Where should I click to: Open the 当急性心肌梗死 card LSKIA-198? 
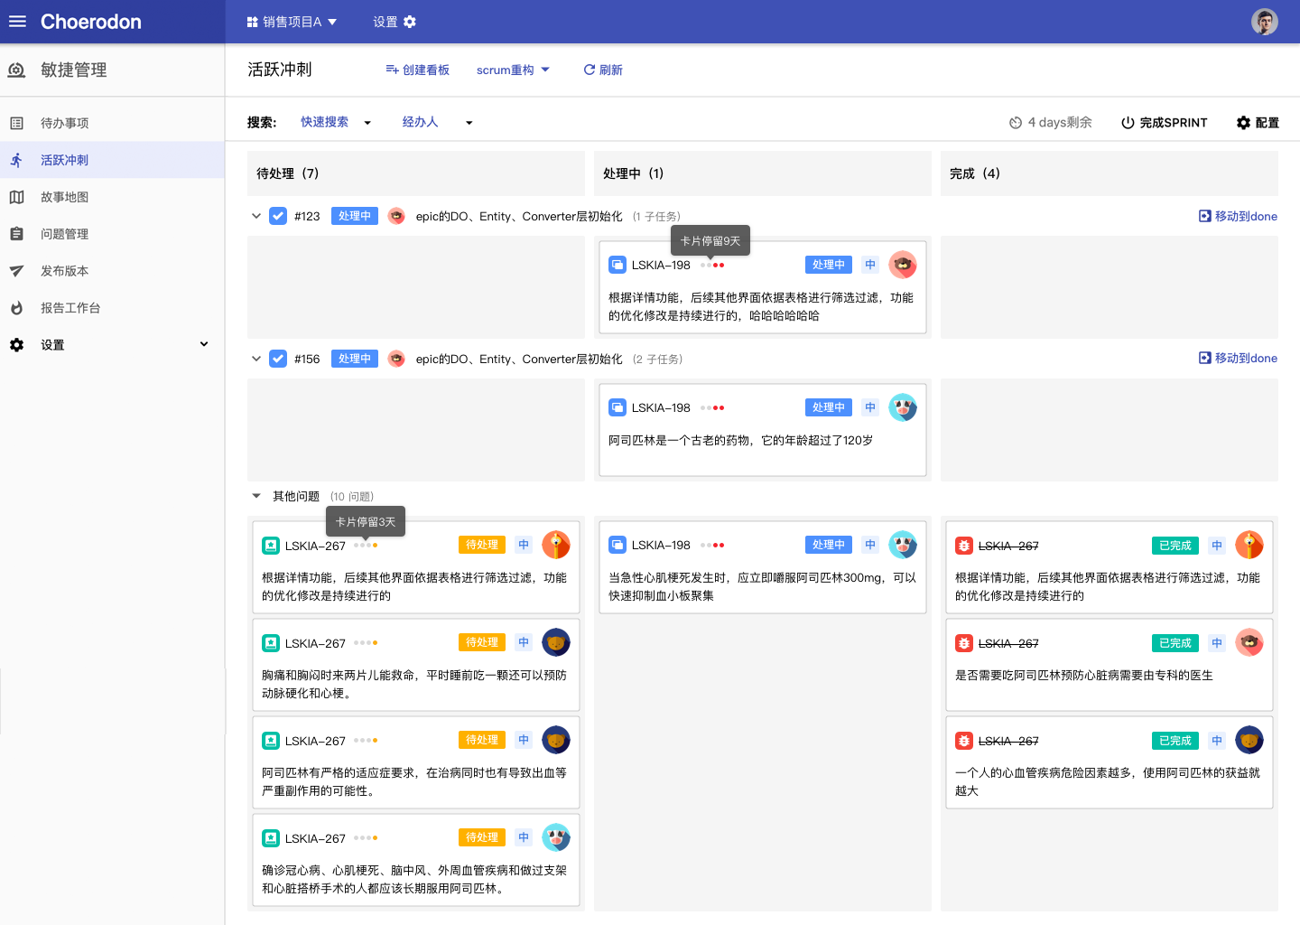click(x=763, y=567)
